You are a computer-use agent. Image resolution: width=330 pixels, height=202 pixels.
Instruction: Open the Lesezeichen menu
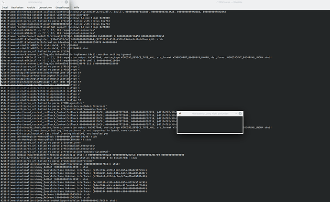click(45, 7)
